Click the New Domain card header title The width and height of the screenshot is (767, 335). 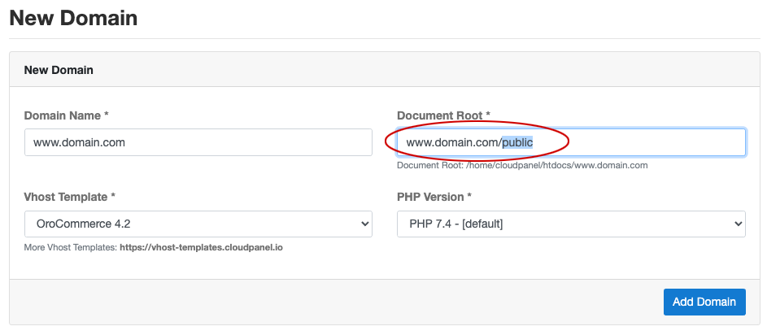pyautogui.click(x=59, y=70)
